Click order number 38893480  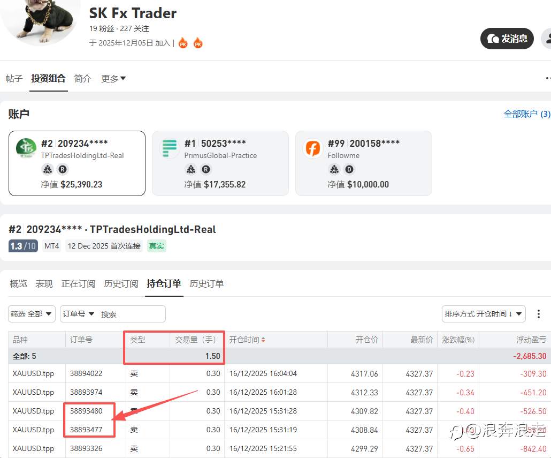pos(86,411)
